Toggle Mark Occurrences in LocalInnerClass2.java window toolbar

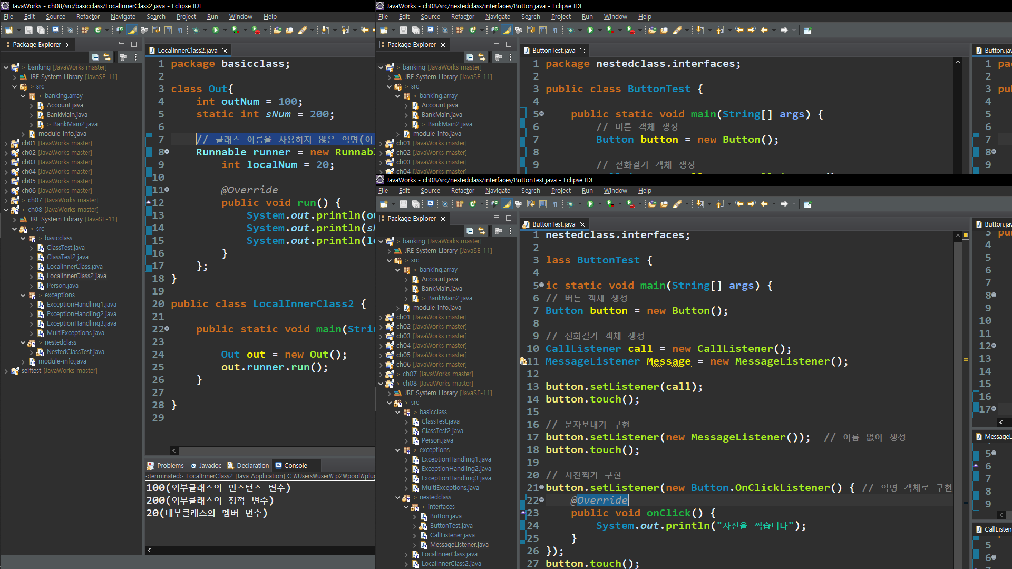(x=132, y=30)
